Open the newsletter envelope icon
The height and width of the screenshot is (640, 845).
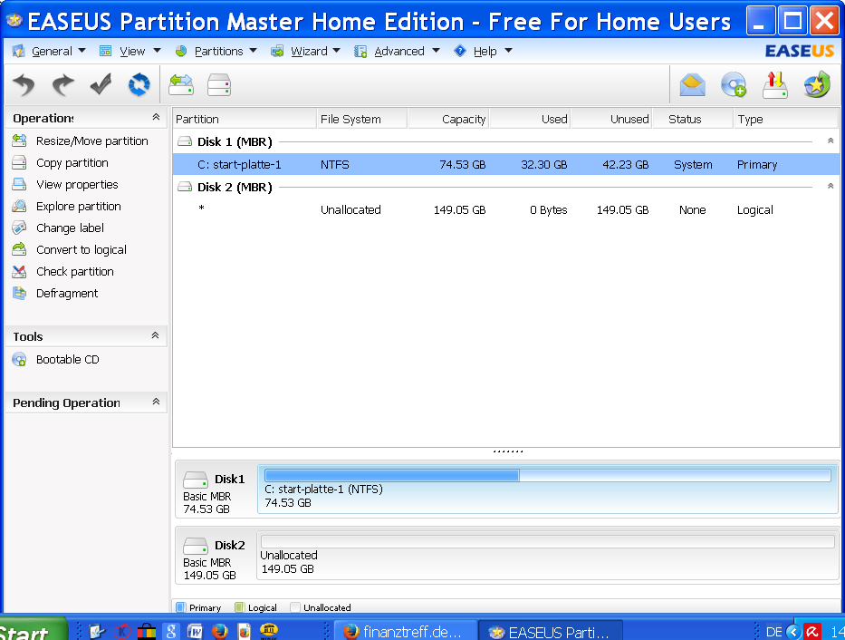tap(693, 84)
